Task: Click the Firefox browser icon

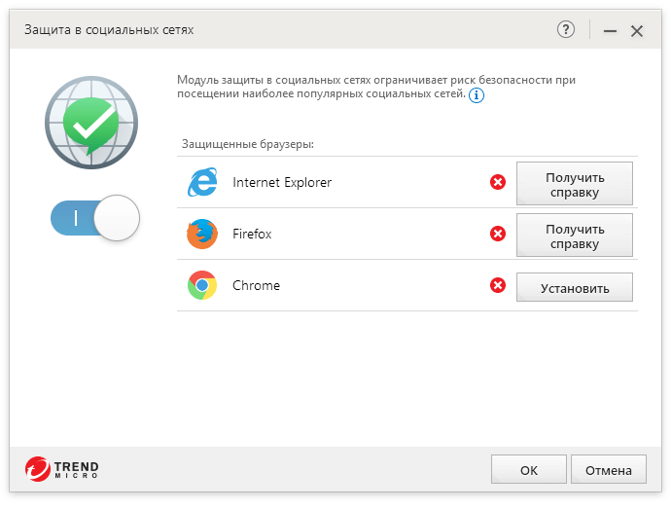Action: tap(202, 234)
